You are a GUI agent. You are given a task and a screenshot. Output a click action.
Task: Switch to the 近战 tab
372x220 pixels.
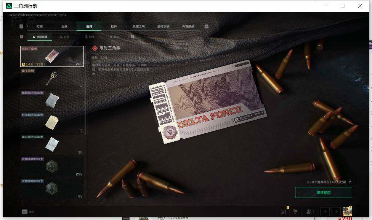point(64,26)
